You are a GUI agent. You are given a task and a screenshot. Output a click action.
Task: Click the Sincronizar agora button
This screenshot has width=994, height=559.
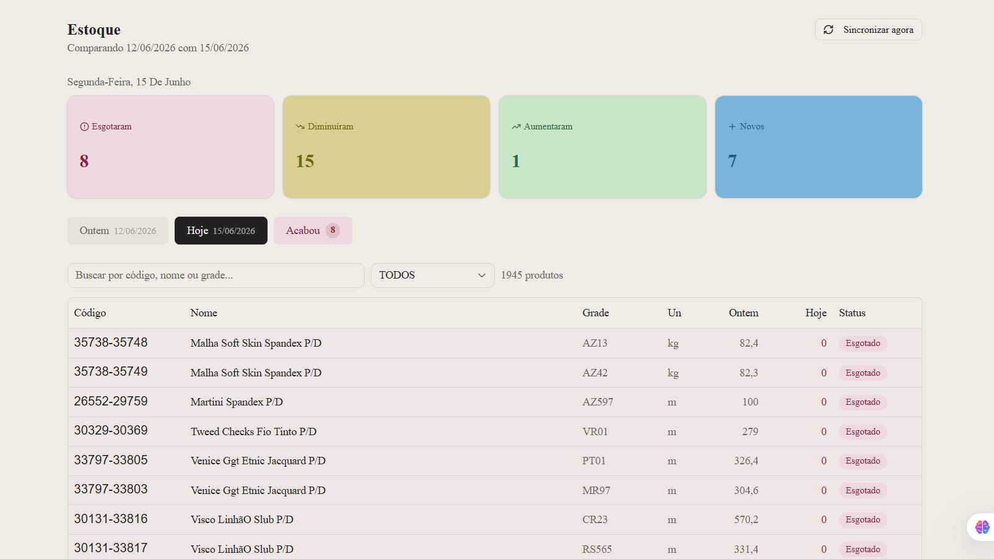pos(868,30)
